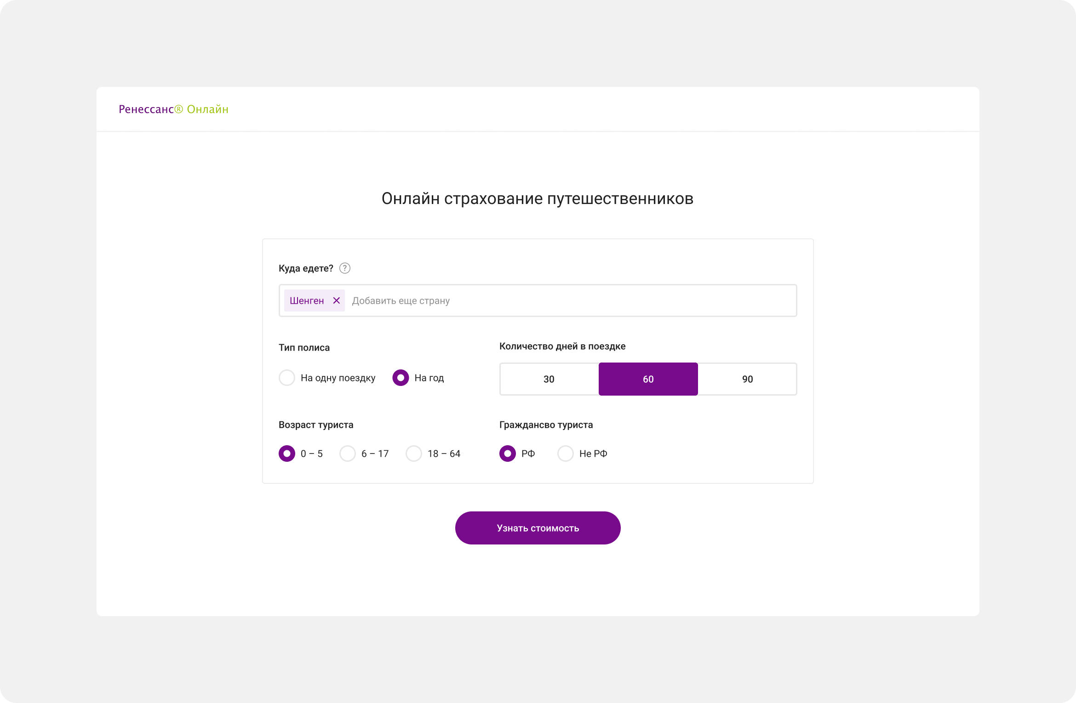1076x703 pixels.
Task: Click the Онлайн страхование путешественников heading
Action: (538, 199)
